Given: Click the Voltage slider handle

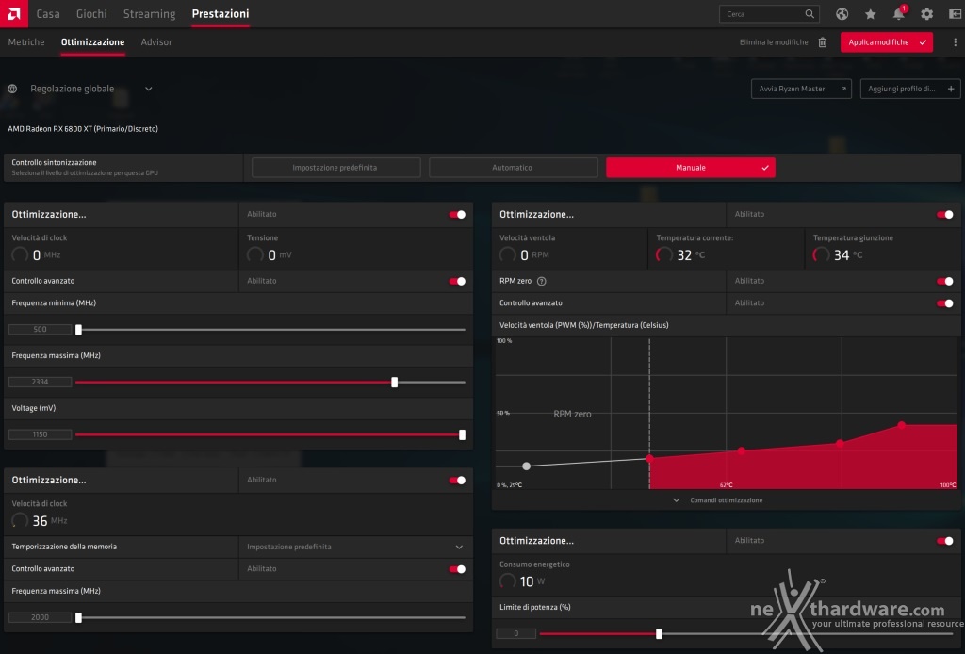Looking at the screenshot, I should click(x=462, y=435).
